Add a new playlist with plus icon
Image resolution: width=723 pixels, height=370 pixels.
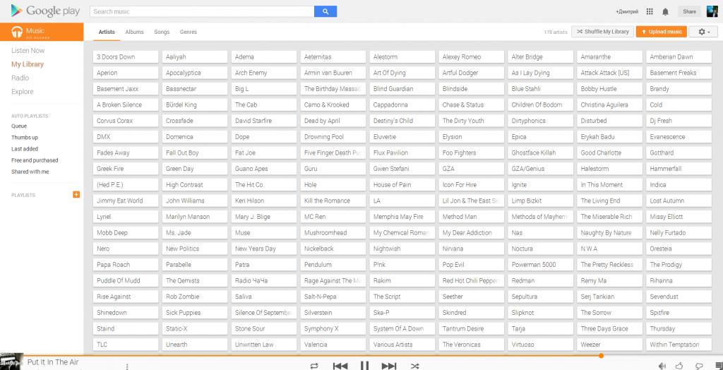[76, 195]
